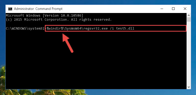Minimize the Command Prompt window
The image size is (196, 95).
pyautogui.click(x=162, y=9)
